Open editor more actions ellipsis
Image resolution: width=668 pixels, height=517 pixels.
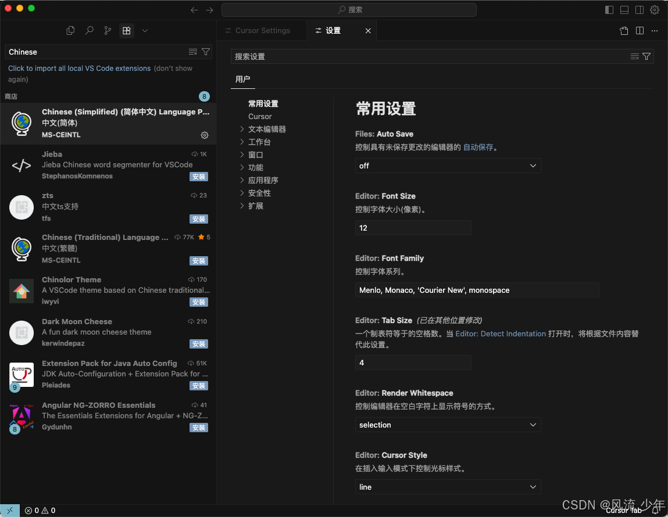[x=655, y=31]
